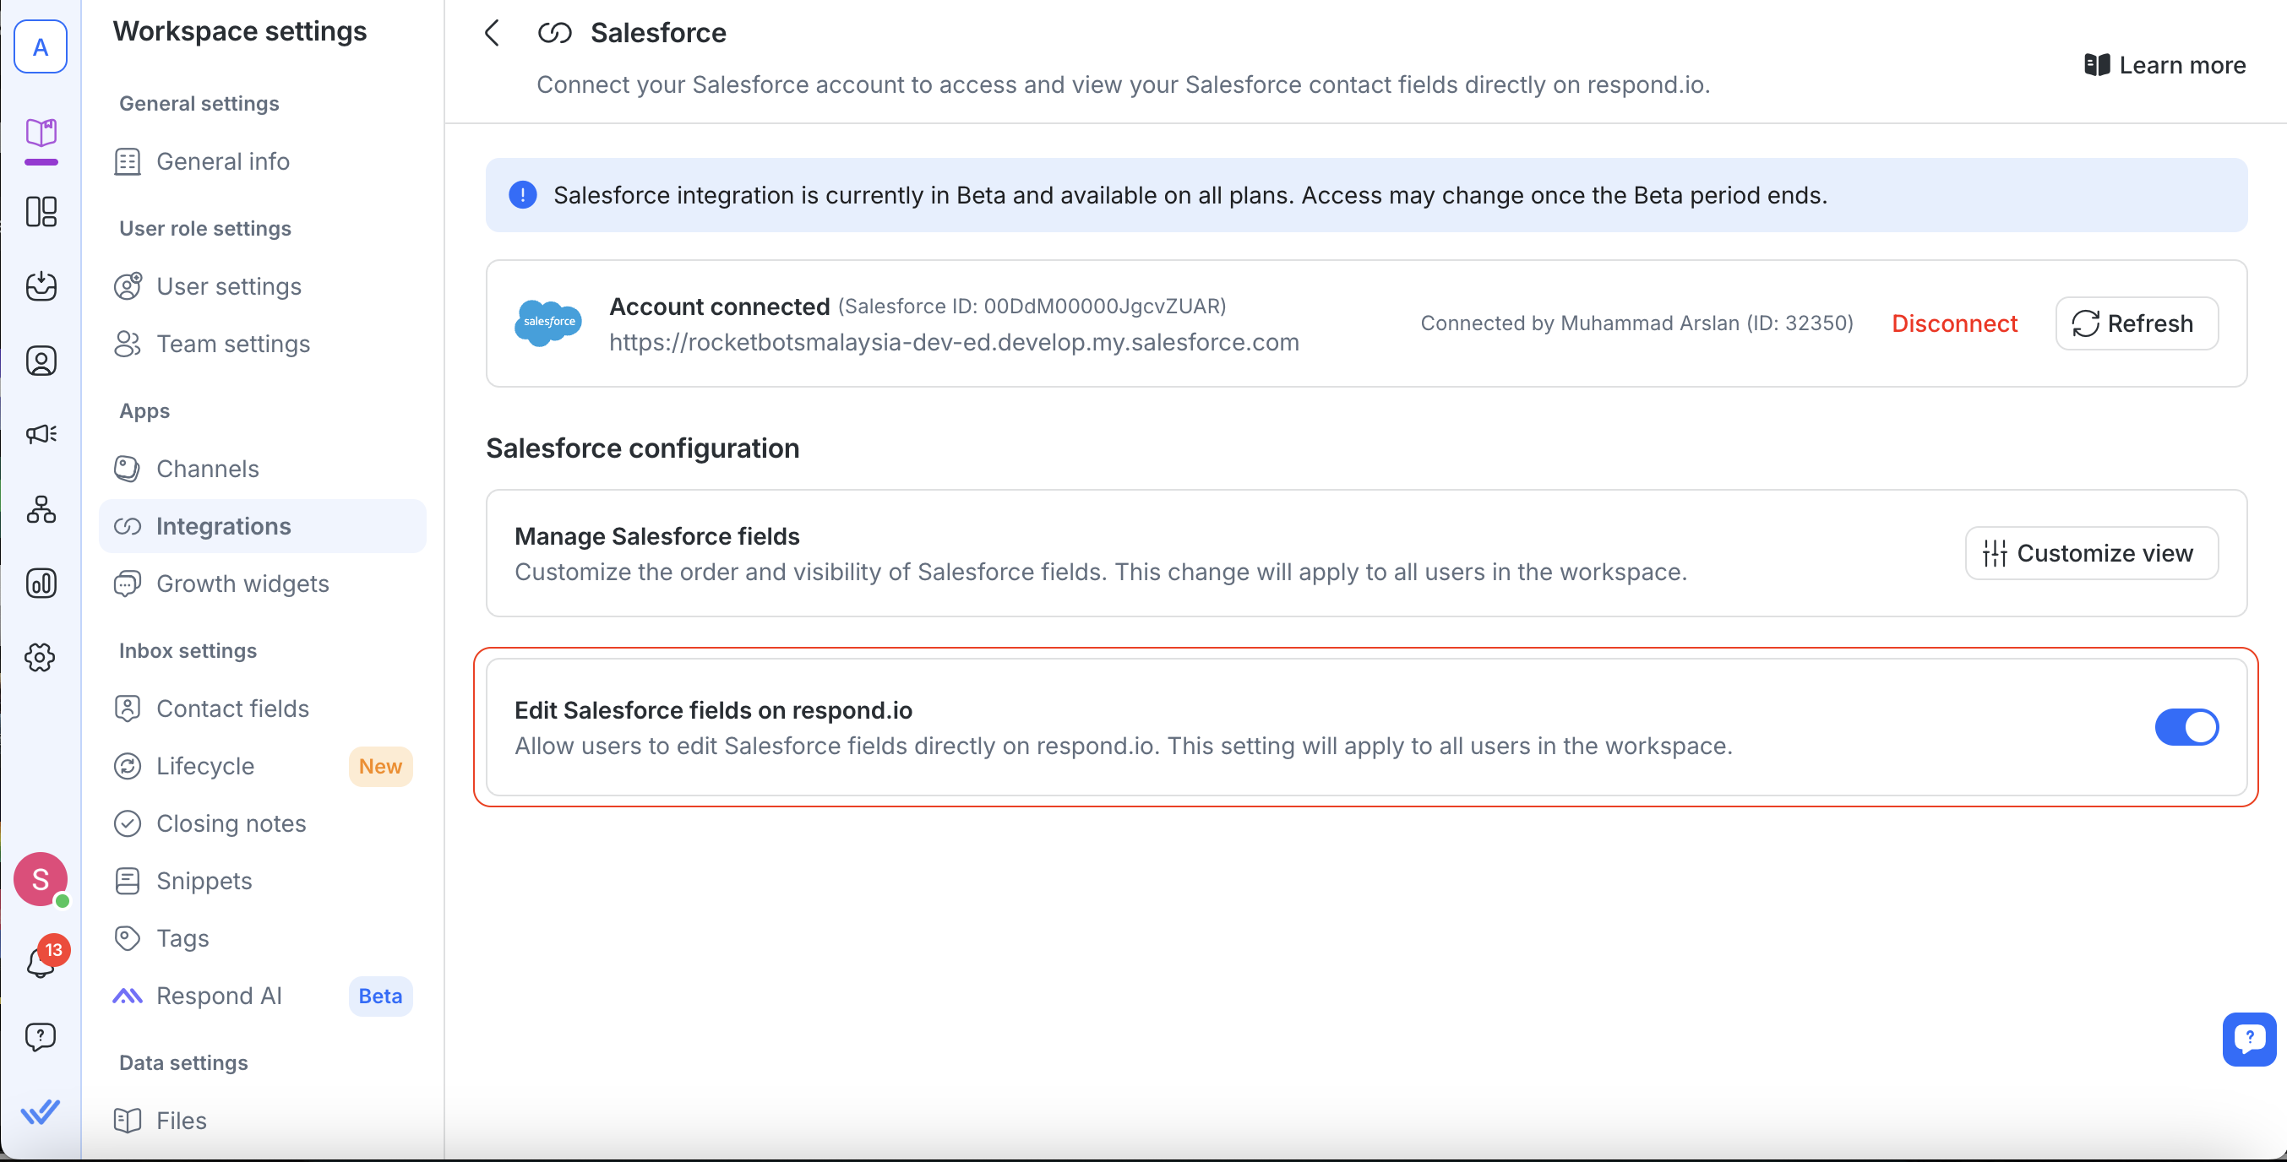2287x1162 pixels.
Task: Click the Contacts person icon in the sidebar
Action: click(41, 361)
